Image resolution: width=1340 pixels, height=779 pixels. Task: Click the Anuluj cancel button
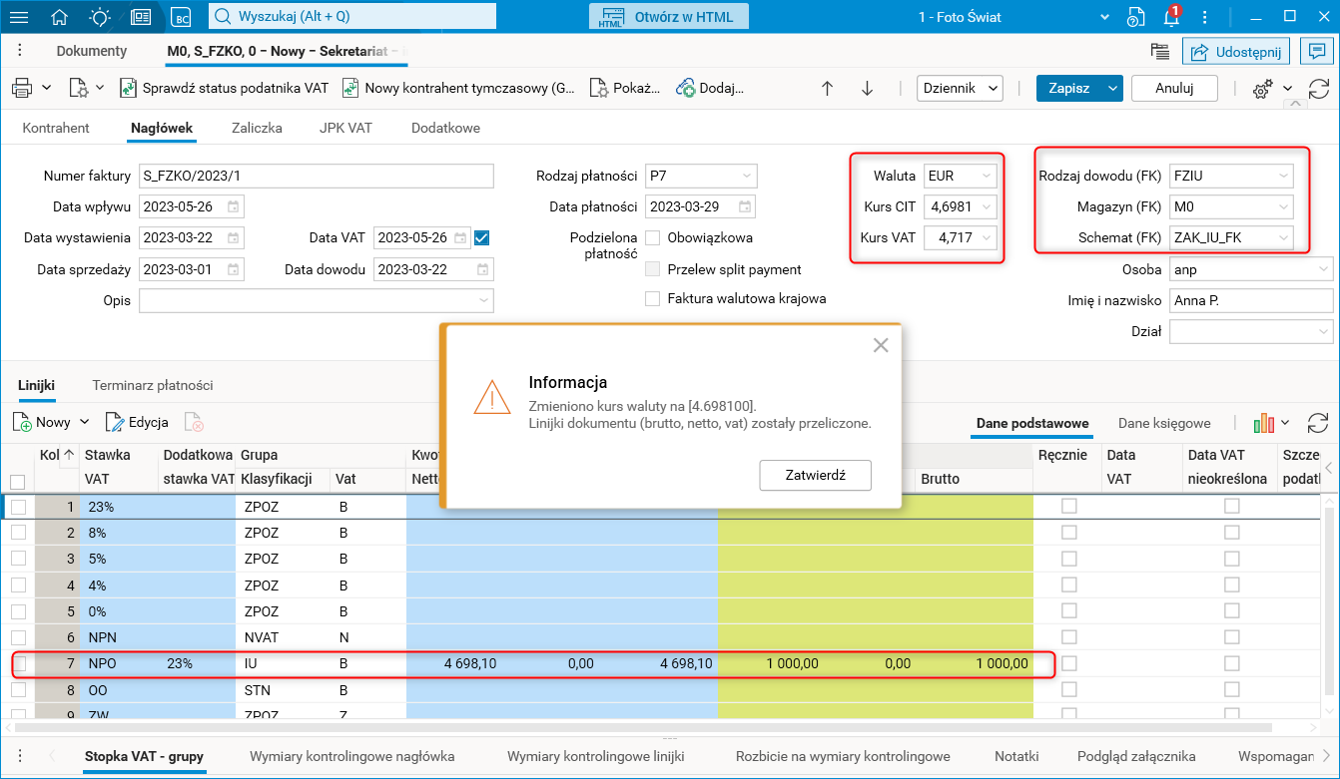click(1174, 88)
